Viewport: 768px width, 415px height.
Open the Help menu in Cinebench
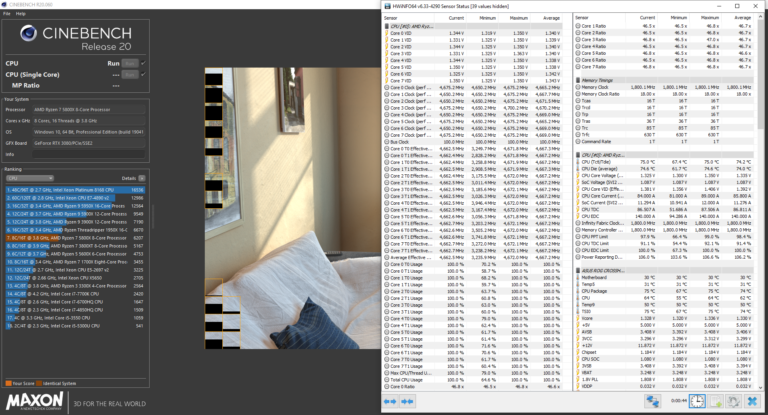point(21,14)
